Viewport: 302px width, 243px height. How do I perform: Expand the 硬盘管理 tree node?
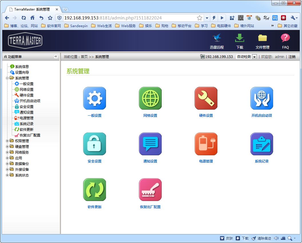coord(7,146)
